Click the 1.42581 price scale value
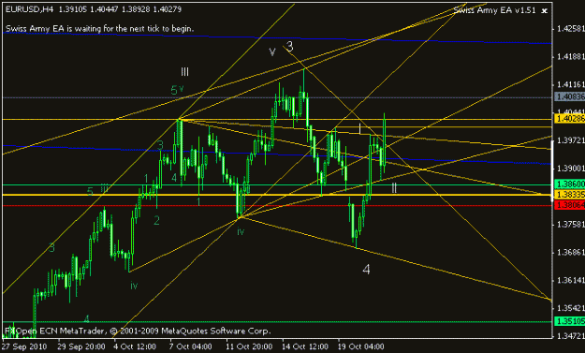 pos(570,29)
